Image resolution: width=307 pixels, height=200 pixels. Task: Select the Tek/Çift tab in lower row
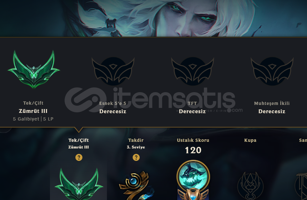79,140
